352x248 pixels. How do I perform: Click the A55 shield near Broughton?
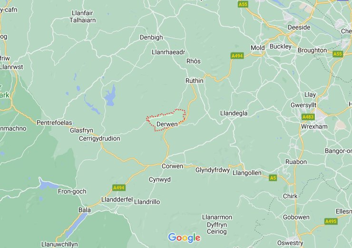(338, 54)
